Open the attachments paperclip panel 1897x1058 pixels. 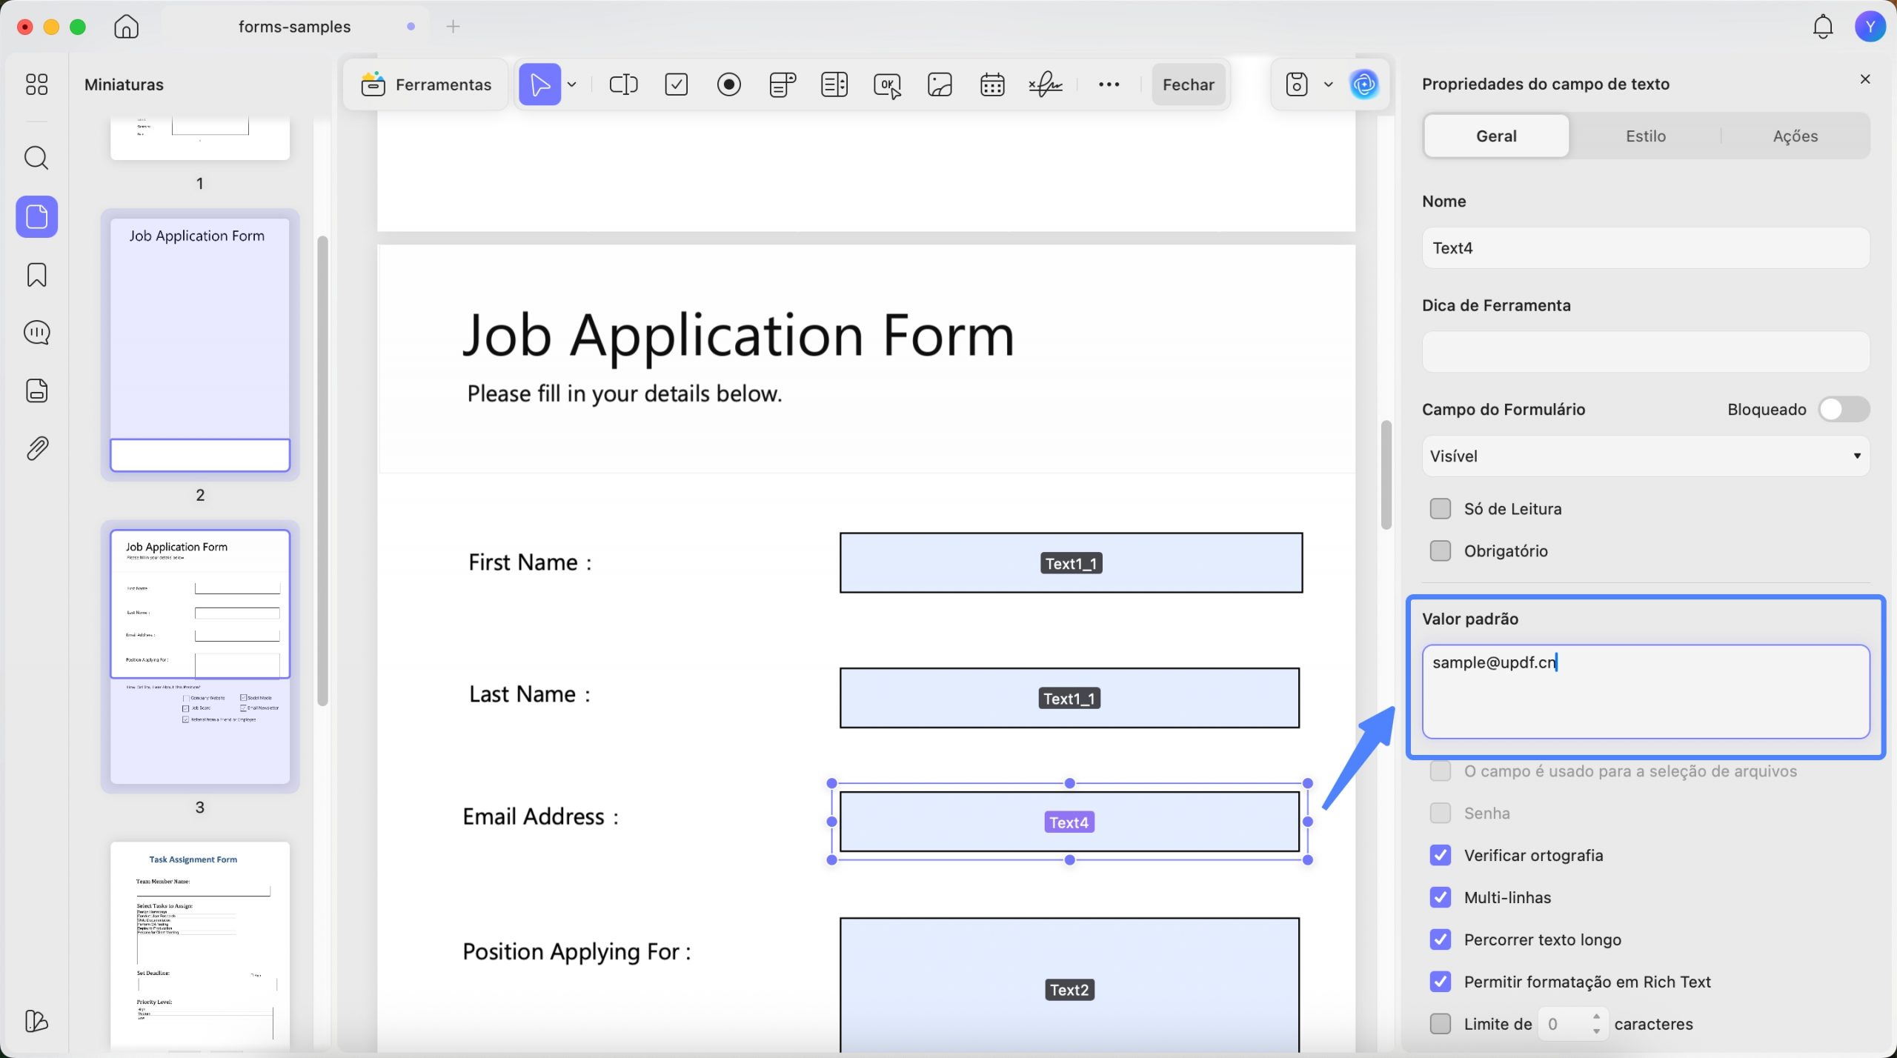pyautogui.click(x=36, y=448)
